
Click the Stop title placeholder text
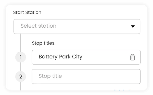[50, 76]
